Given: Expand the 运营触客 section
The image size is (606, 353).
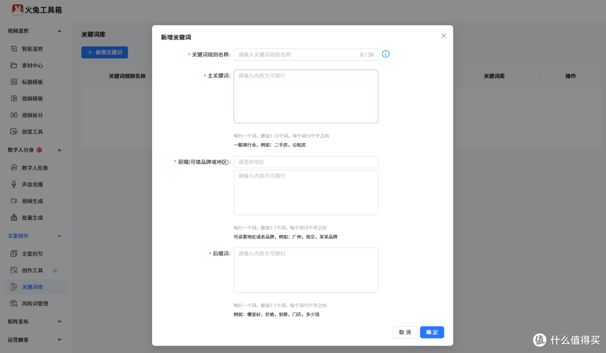Looking at the screenshot, I should [59, 340].
